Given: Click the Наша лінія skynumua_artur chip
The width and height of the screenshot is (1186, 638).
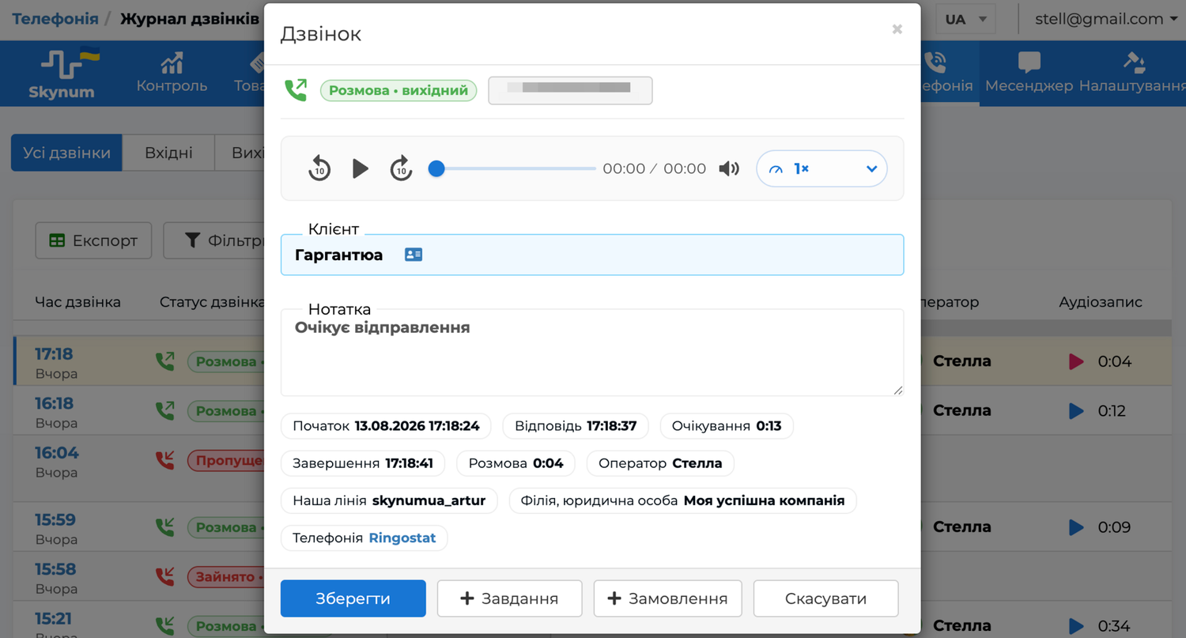Looking at the screenshot, I should (389, 500).
